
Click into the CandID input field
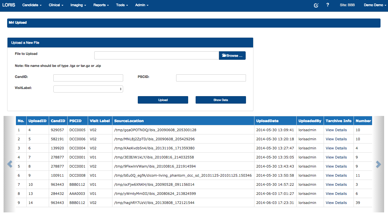tap(88, 78)
